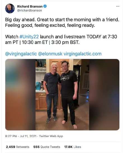Open the @virgingalactic mention
The image size is (123, 153).
pyautogui.click(x=21, y=54)
